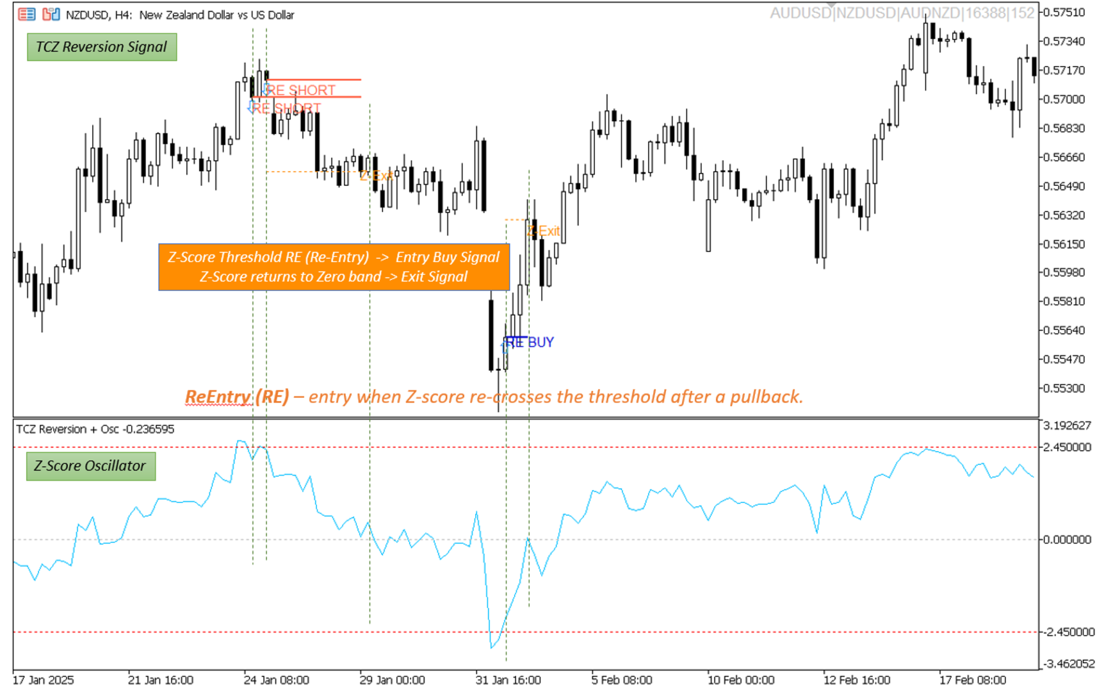The image size is (1104, 692).
Task: Click the lower RE SHORT signal label
Action: point(286,108)
